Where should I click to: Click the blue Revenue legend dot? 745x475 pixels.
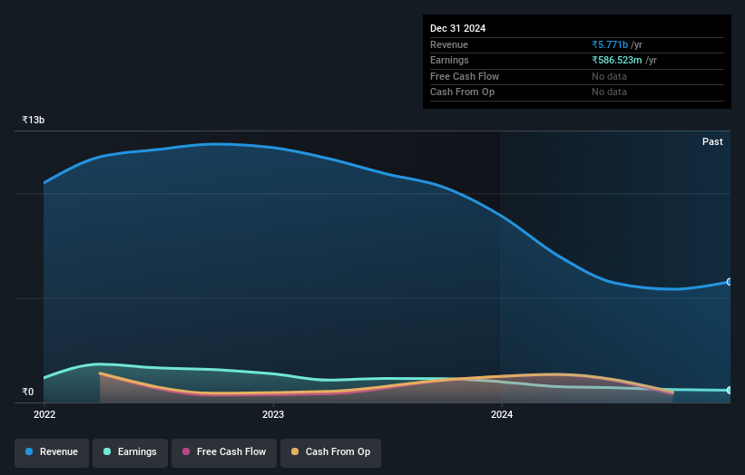[x=29, y=451]
